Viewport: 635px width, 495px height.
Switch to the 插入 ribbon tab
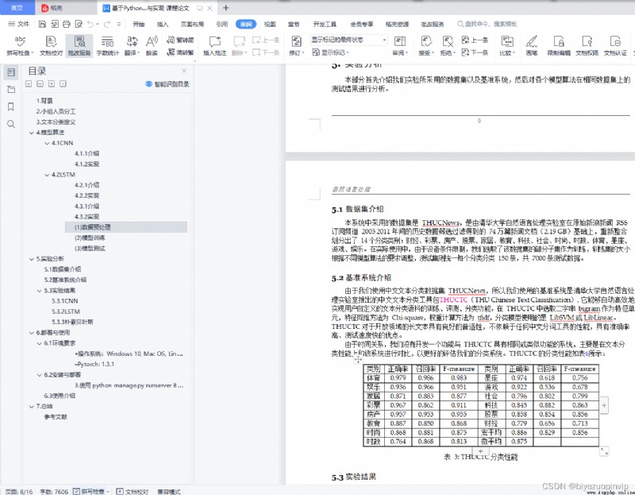click(x=163, y=25)
